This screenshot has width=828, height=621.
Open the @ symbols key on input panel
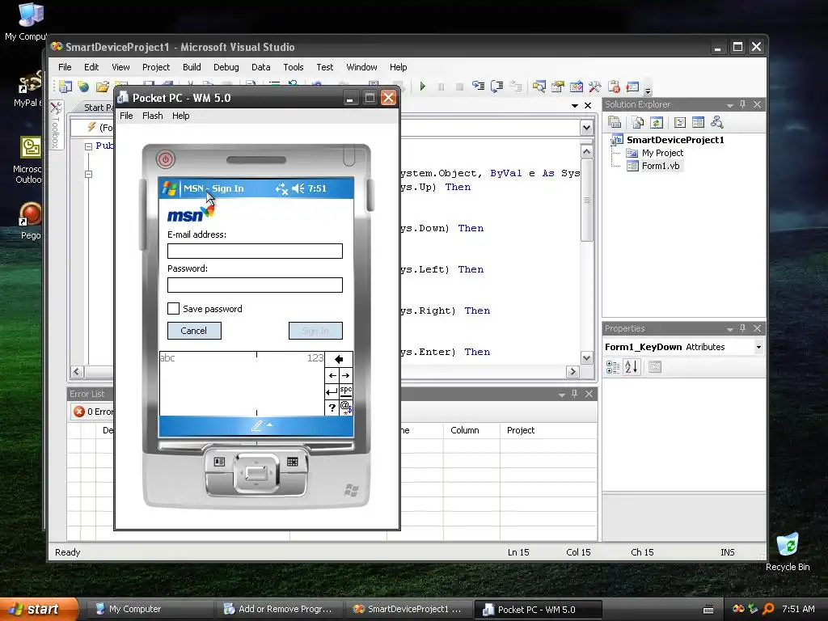click(345, 408)
